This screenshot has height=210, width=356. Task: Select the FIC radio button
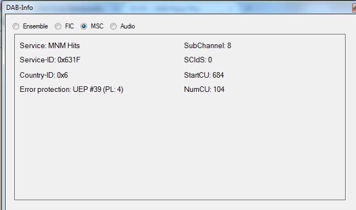click(58, 26)
